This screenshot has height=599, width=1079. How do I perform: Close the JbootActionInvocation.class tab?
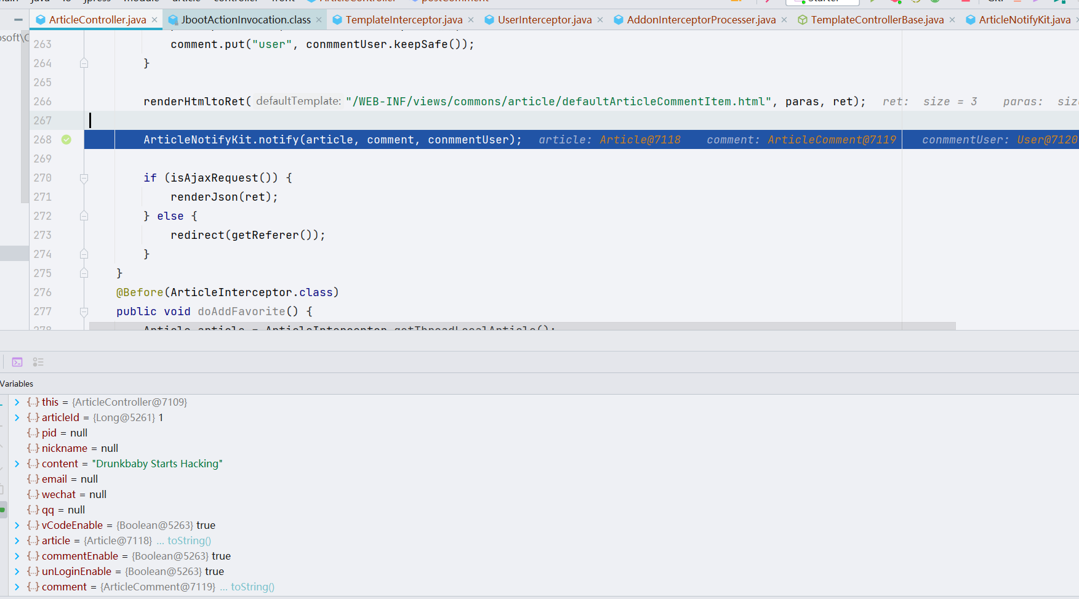pos(319,20)
